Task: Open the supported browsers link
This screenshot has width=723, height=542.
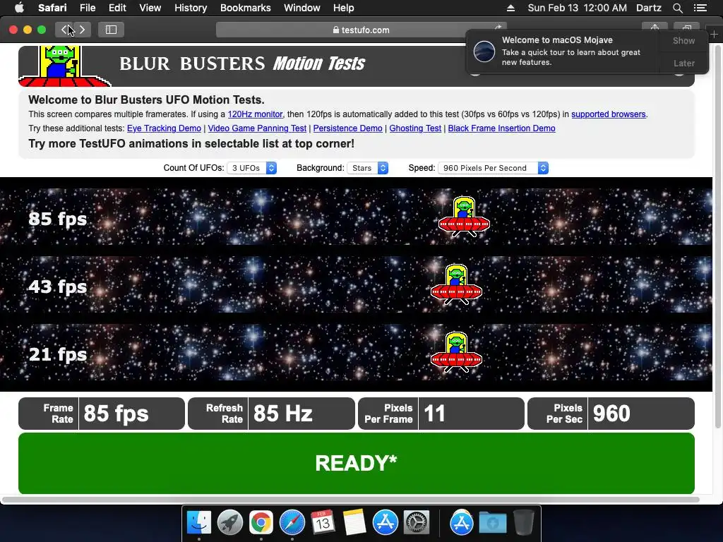Action: (608, 114)
